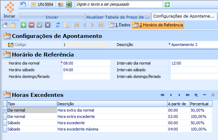Go to last record in toolbar
218x140 pixels.
(101, 25)
